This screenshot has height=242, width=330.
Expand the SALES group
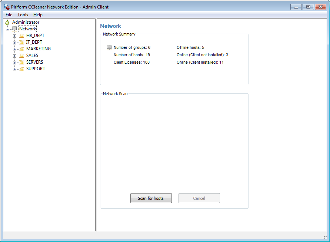(14, 56)
